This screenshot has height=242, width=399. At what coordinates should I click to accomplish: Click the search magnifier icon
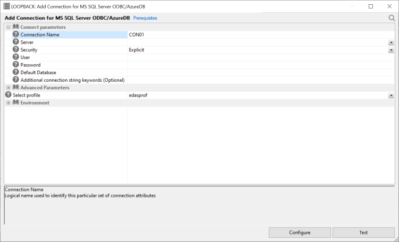pyautogui.click(x=392, y=18)
